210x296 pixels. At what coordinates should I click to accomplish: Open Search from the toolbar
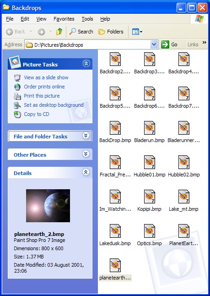[81, 32]
